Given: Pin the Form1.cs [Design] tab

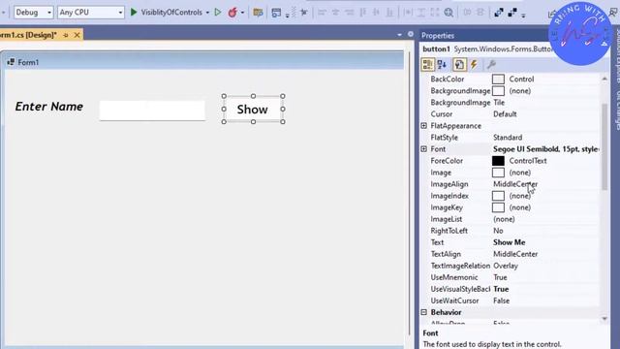Looking at the screenshot, I should [x=66, y=35].
